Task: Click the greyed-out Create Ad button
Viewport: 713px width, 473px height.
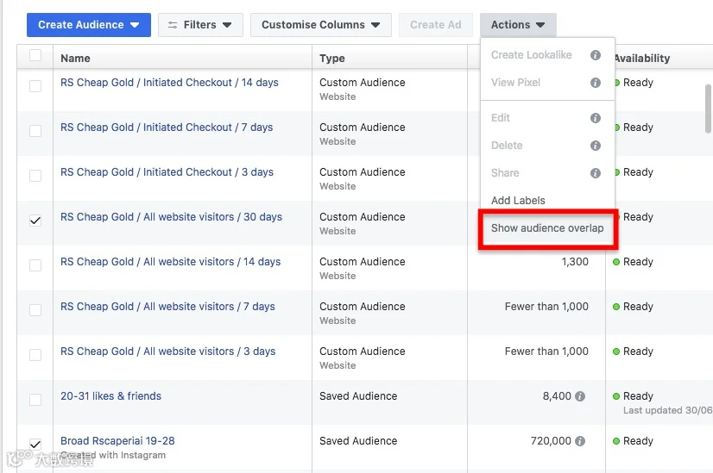Action: coord(436,24)
